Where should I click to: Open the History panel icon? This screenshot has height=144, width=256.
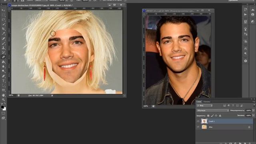(245, 10)
